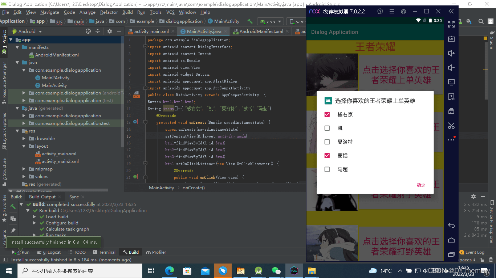Check 马超 checkbox in dialog

tap(327, 169)
